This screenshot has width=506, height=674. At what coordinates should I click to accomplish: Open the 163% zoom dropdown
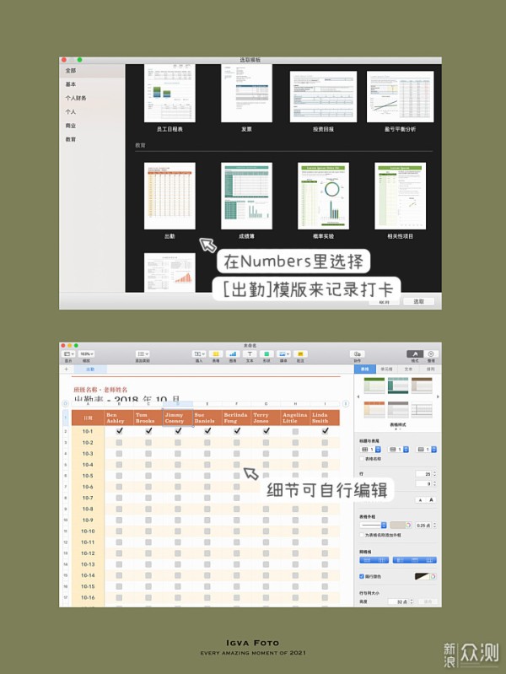86,353
